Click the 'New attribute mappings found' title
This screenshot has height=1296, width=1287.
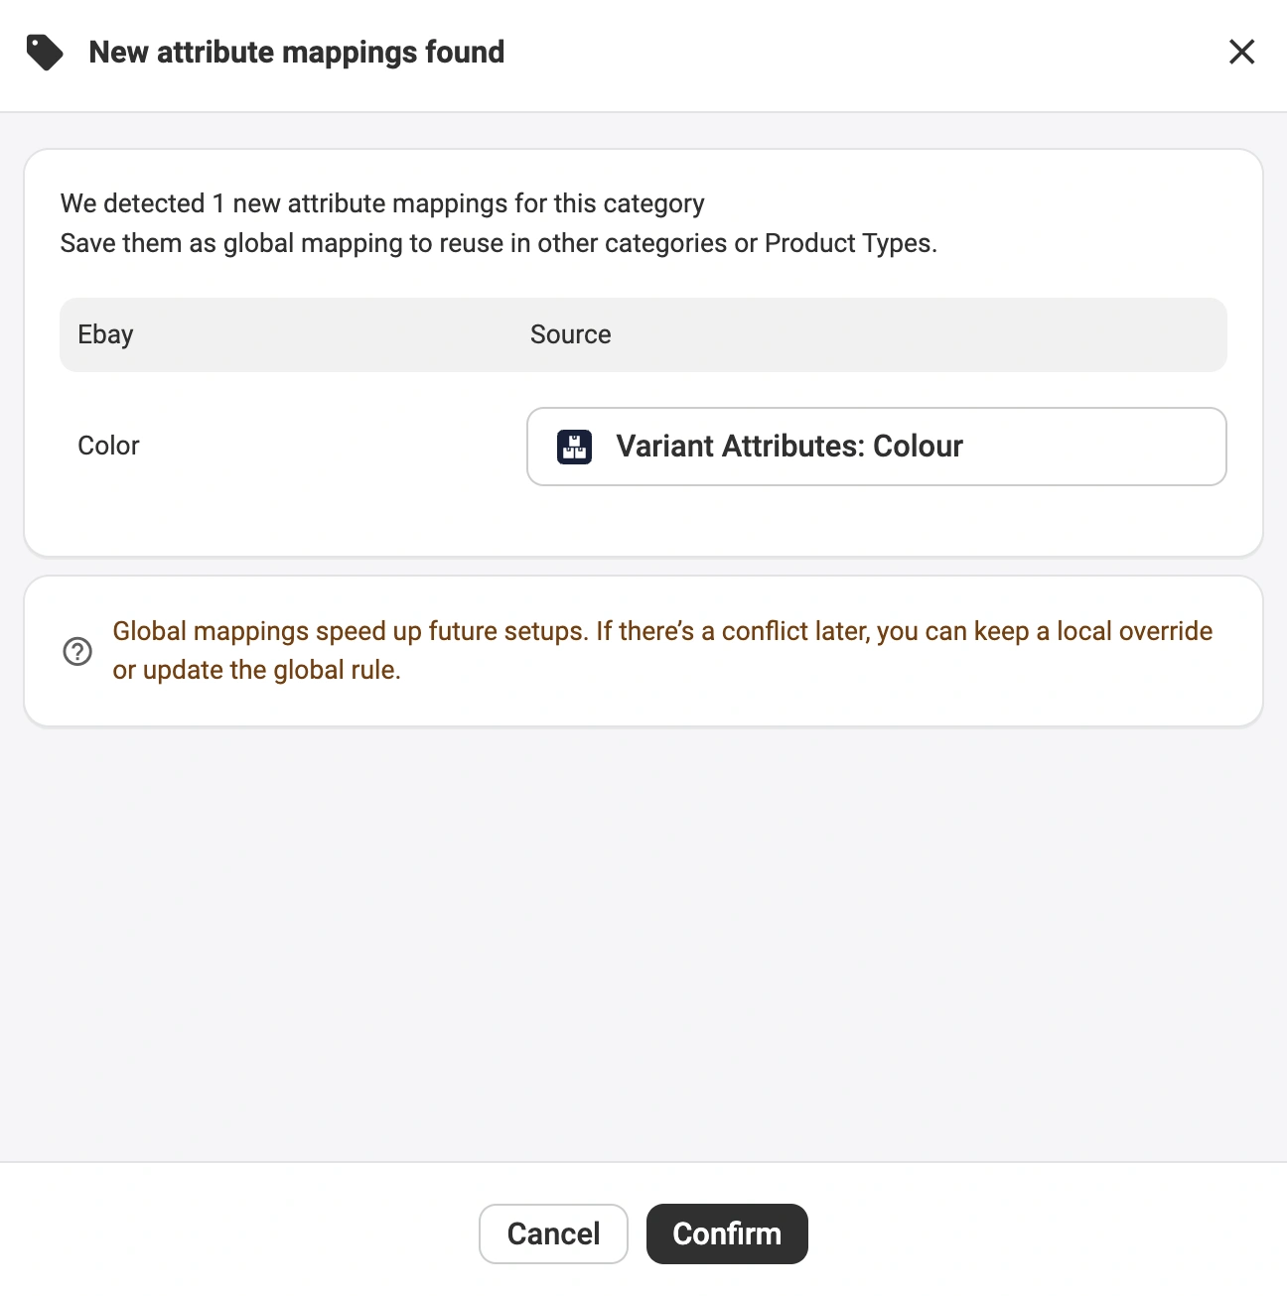(x=297, y=52)
